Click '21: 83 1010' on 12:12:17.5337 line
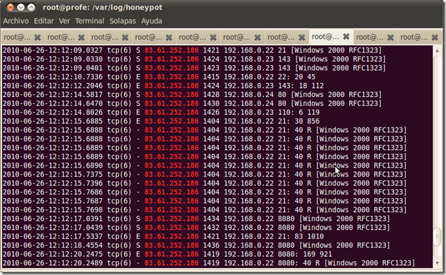 [x=301, y=236]
